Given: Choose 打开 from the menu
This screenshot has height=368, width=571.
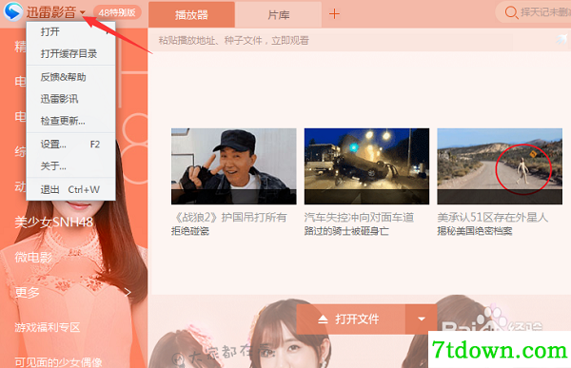Looking at the screenshot, I should (71, 32).
